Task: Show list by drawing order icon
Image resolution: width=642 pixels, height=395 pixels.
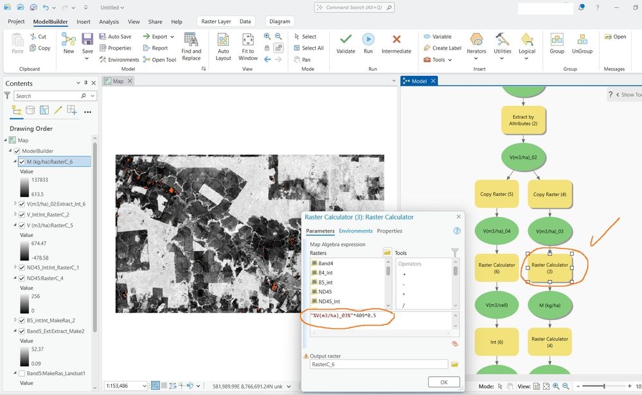Action: pyautogui.click(x=16, y=110)
